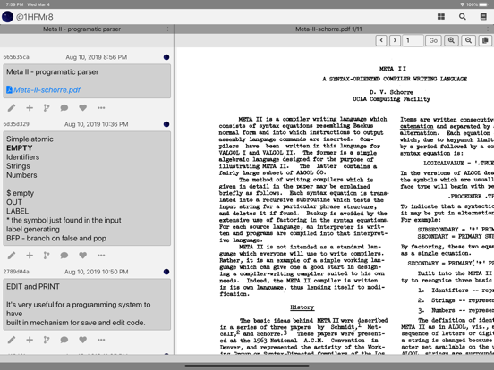Select the Meta II - programatic parser panel header
494x370 pixels.
coord(82,29)
